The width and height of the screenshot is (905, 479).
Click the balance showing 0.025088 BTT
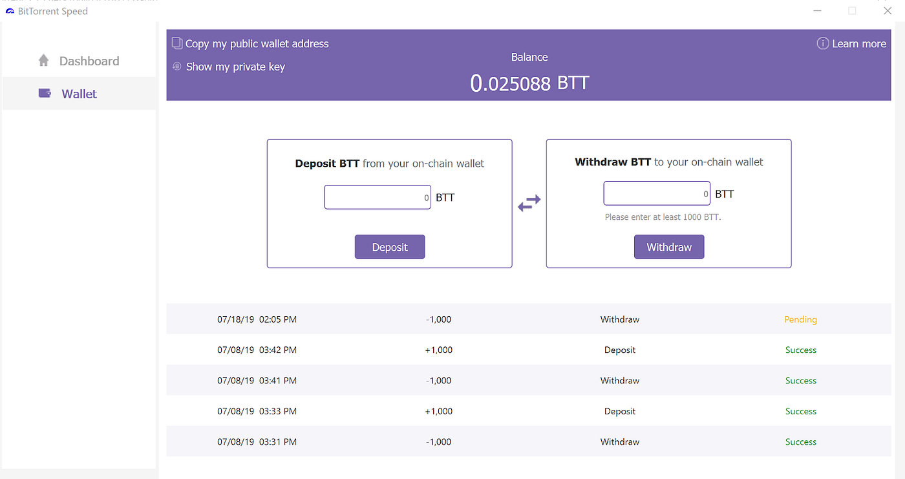tap(529, 82)
